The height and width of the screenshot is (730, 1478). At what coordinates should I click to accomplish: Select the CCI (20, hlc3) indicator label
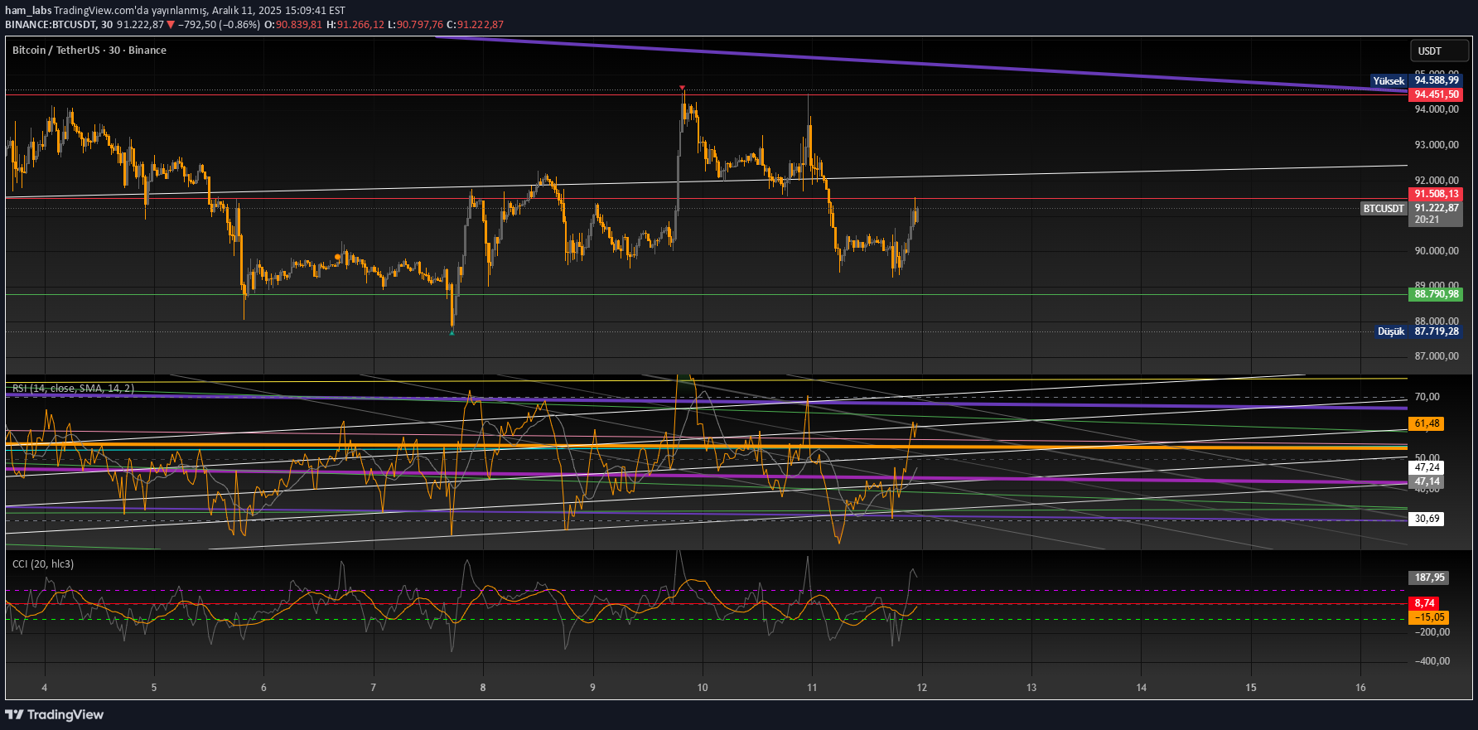click(x=43, y=564)
